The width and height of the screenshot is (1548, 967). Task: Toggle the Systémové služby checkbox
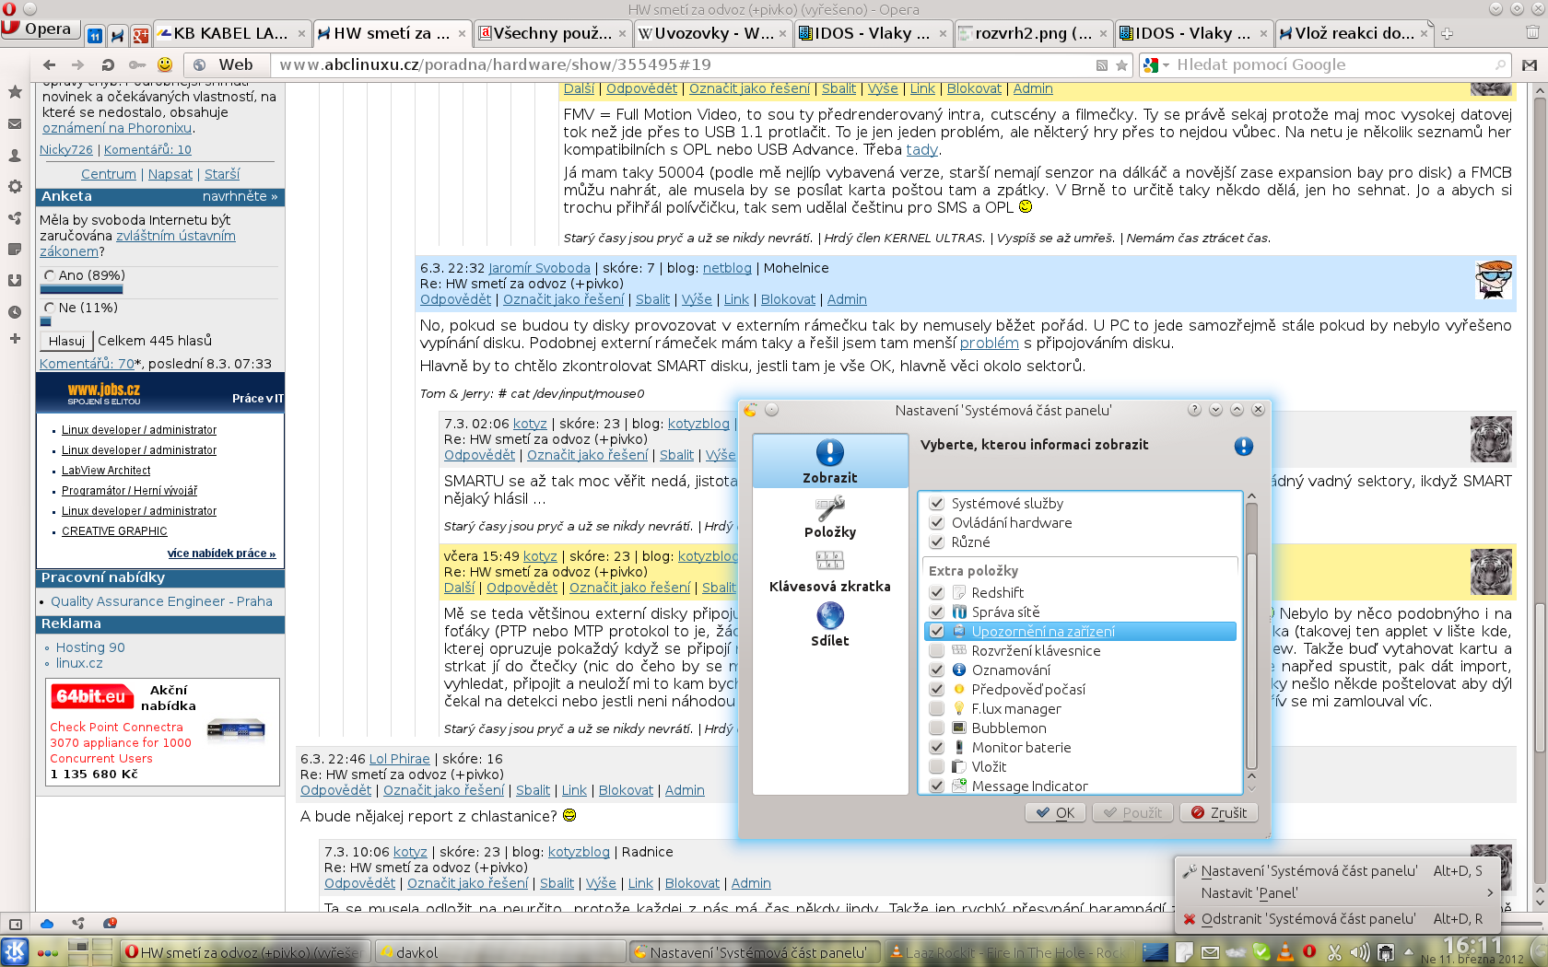pos(936,504)
